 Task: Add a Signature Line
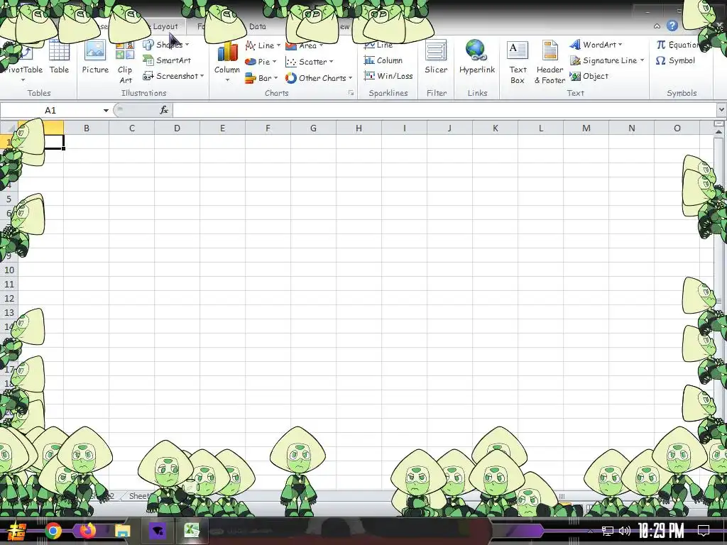[607, 60]
